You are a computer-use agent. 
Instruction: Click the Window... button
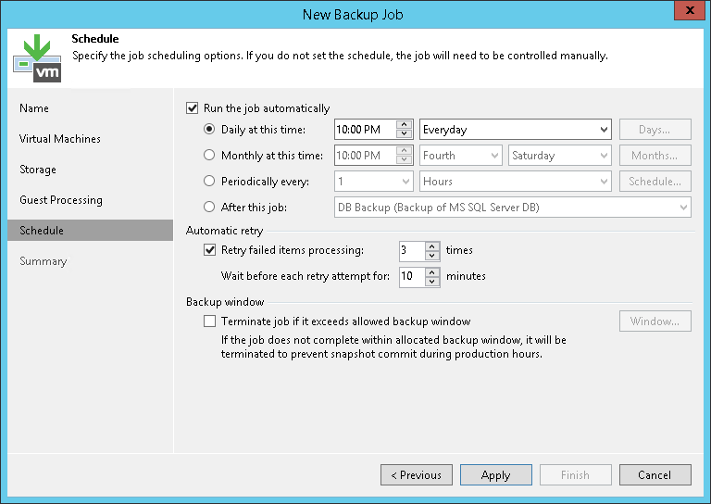coord(655,321)
